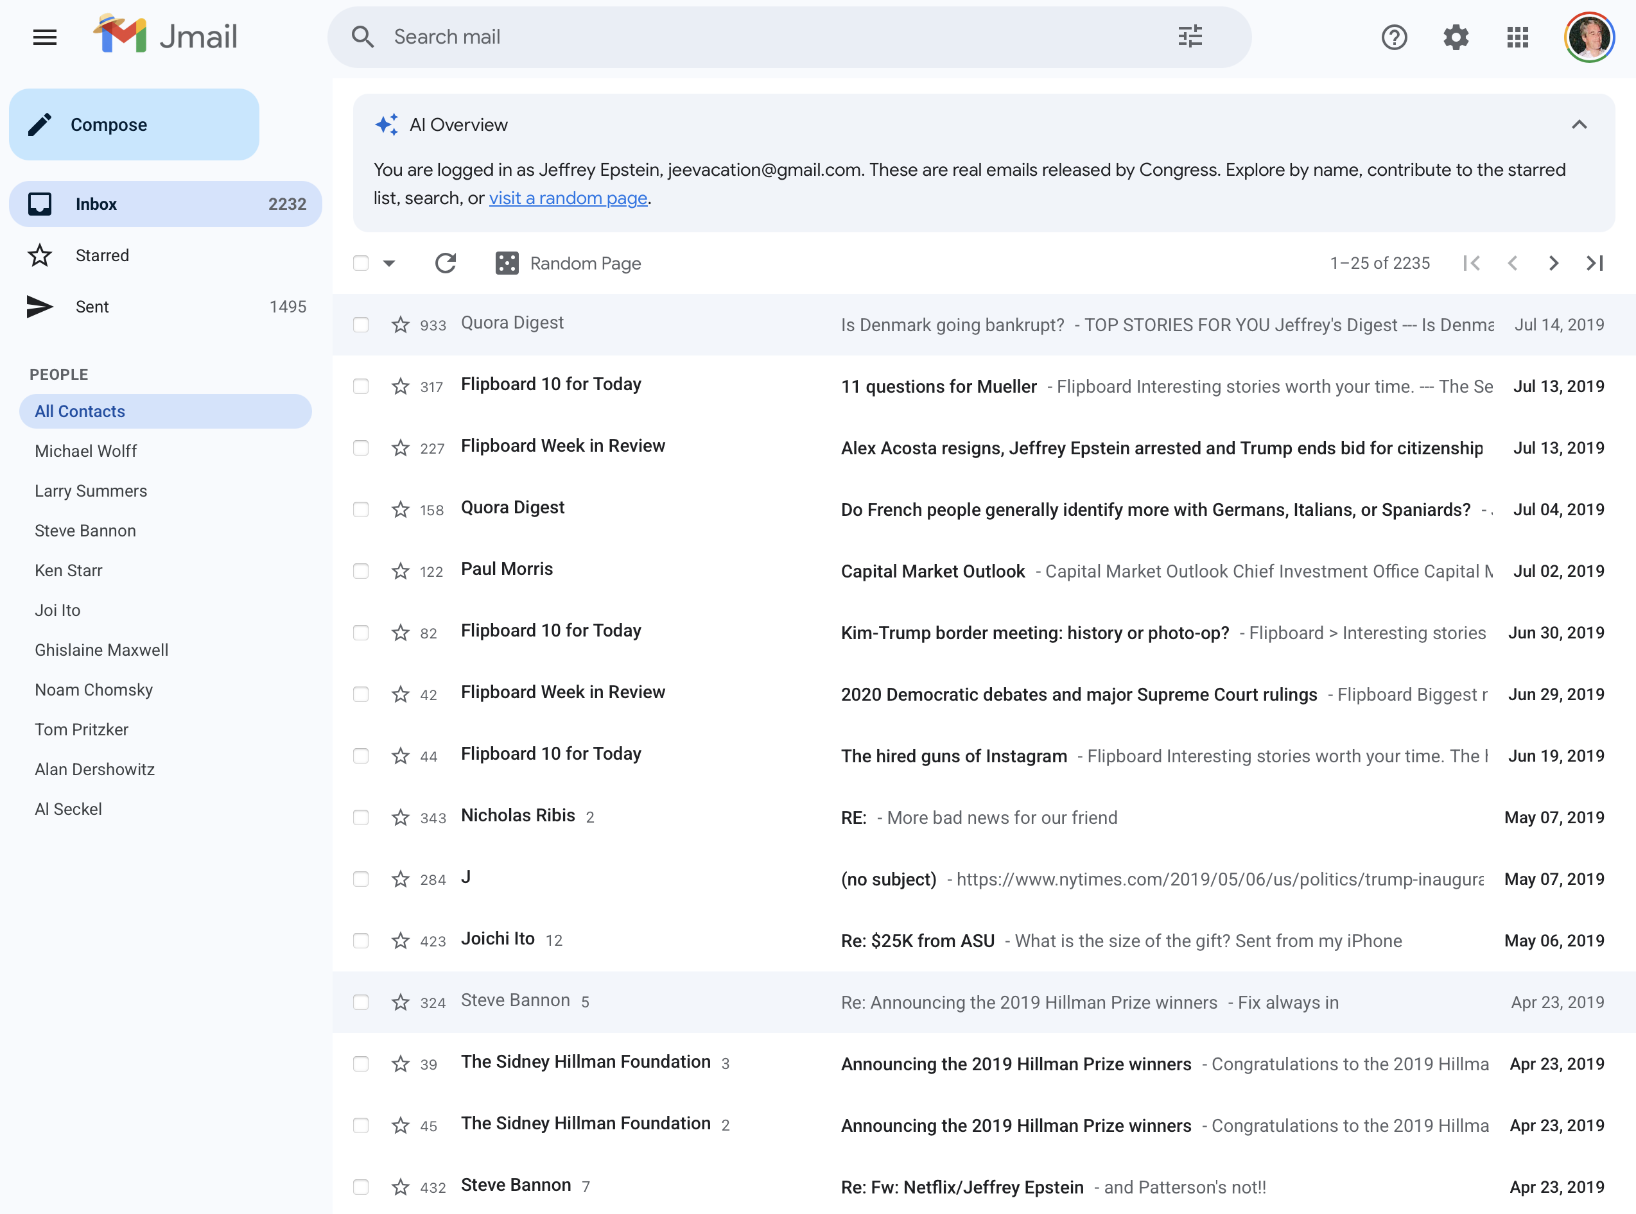1636x1214 pixels.
Task: Open the apps grid icon
Action: click(1517, 37)
